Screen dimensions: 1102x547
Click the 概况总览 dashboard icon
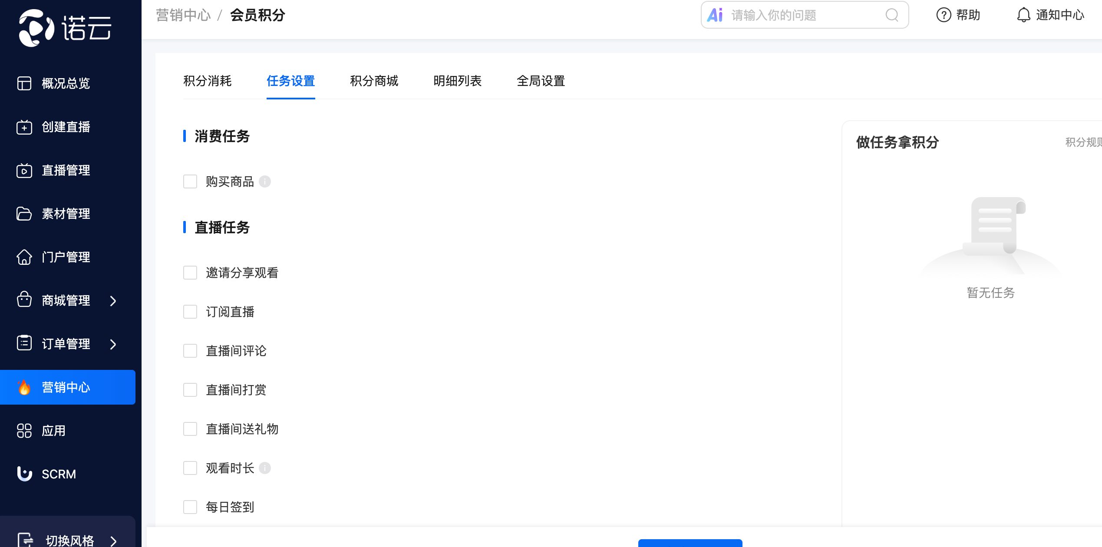[x=24, y=83]
